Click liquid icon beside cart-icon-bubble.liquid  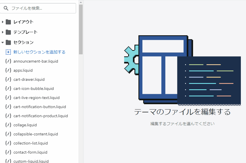[x=8, y=88]
